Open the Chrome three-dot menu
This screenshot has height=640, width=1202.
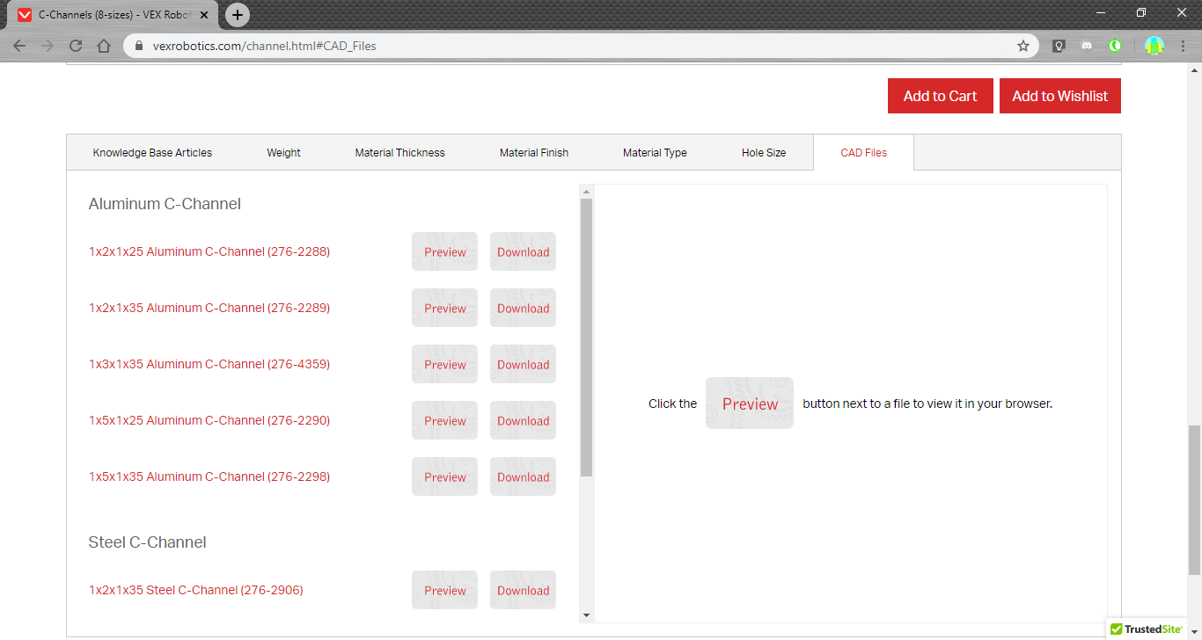coord(1184,46)
